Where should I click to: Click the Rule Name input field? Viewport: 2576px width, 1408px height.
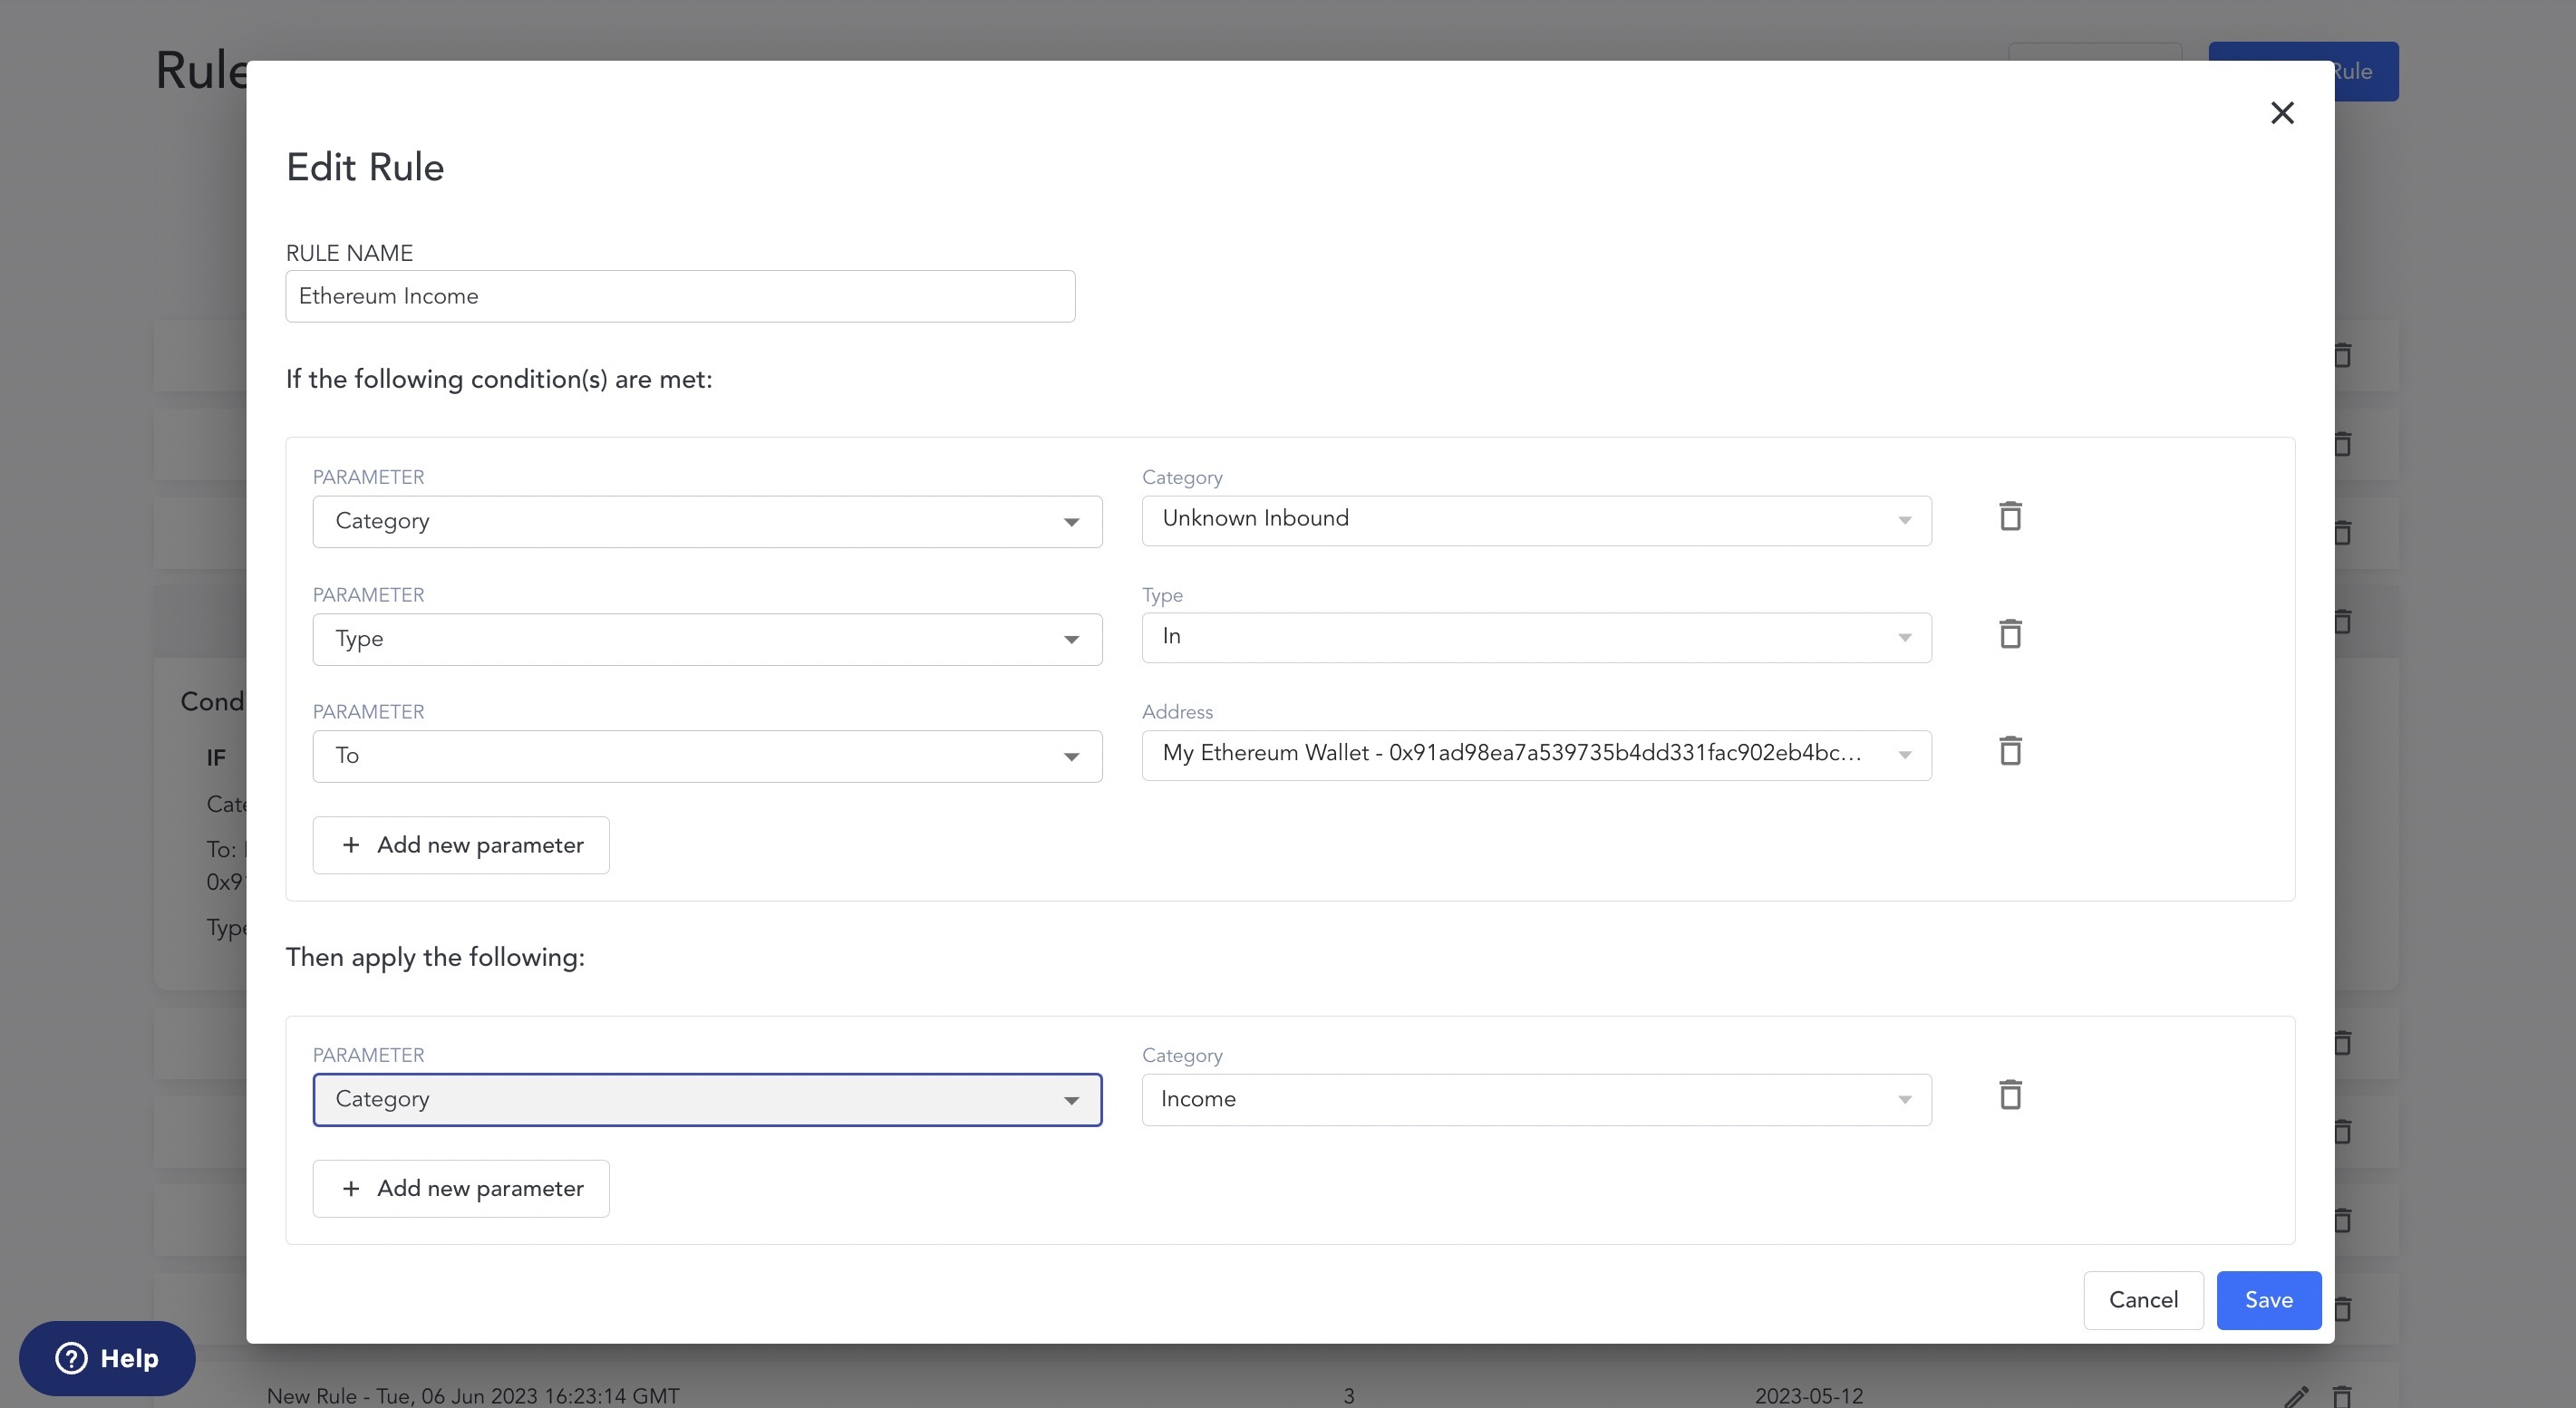click(680, 295)
